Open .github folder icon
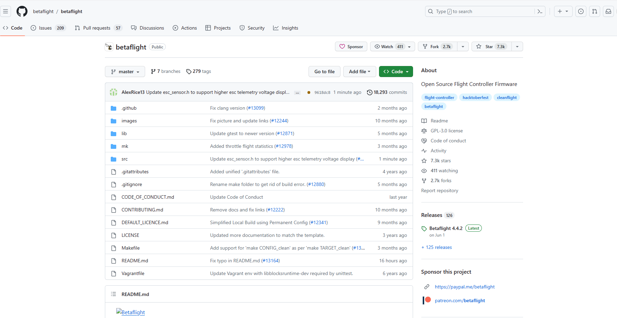 113,108
